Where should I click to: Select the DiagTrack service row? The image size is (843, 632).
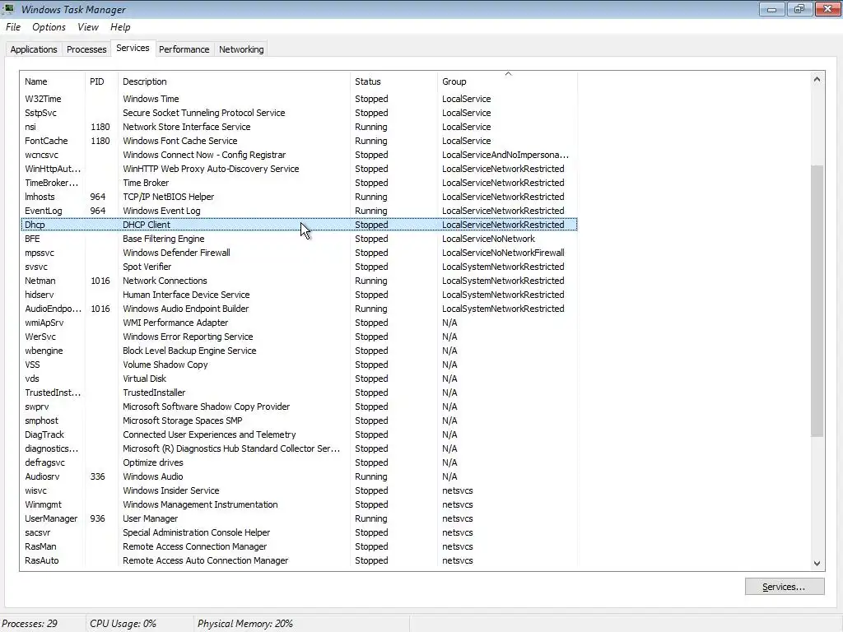[299, 434]
